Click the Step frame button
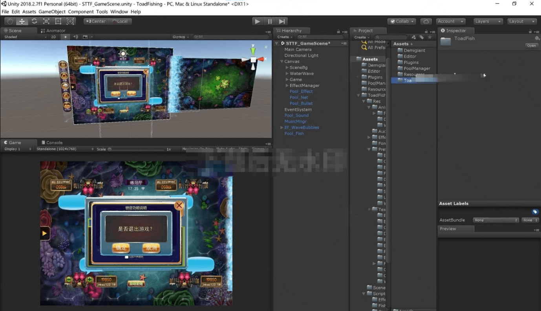 [x=282, y=21]
